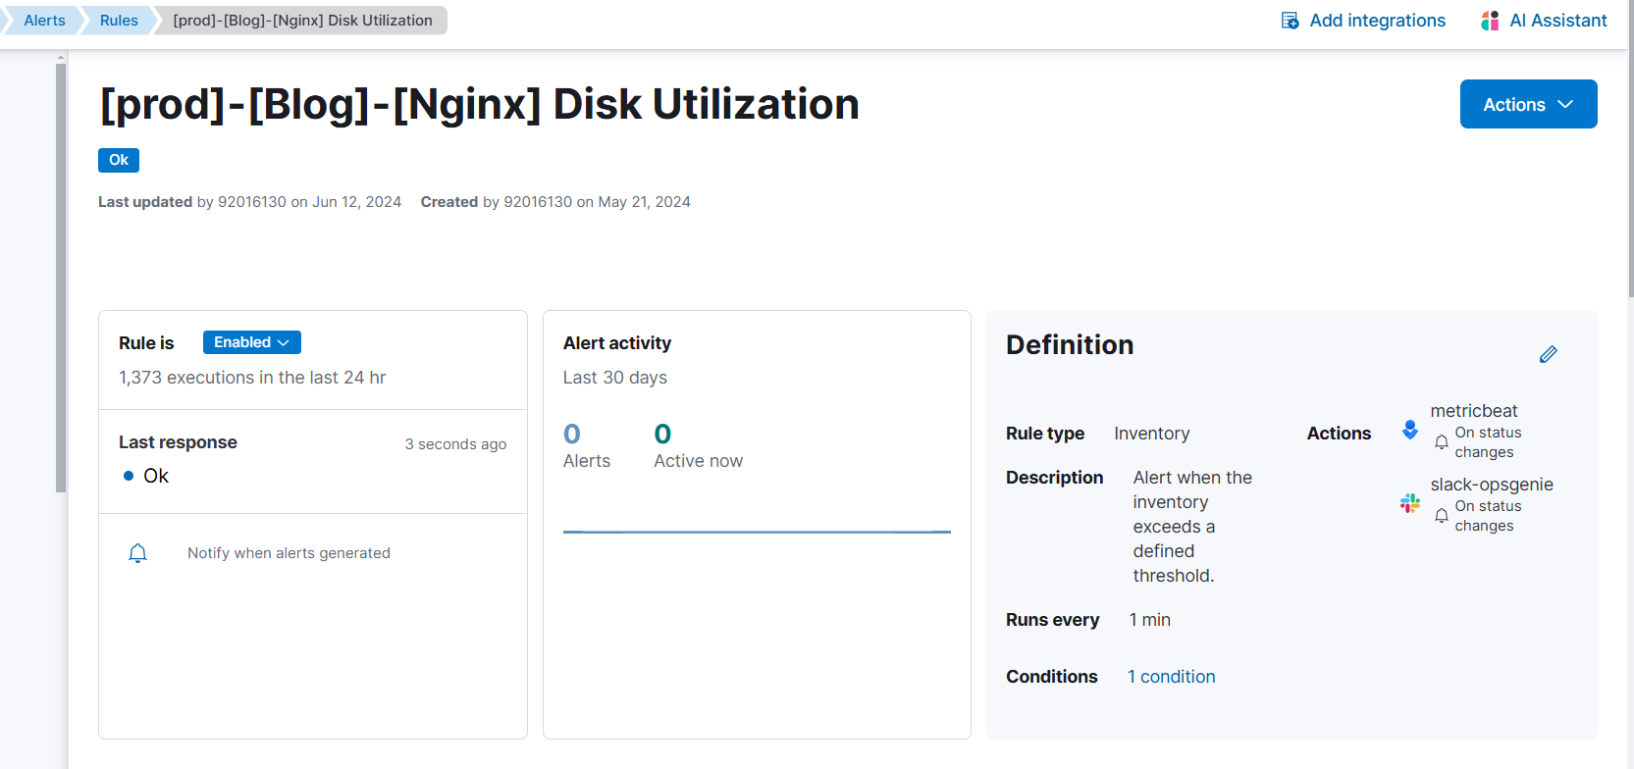Toggle the Enabled rule status dropdown
The width and height of the screenshot is (1634, 769).
coord(252,342)
